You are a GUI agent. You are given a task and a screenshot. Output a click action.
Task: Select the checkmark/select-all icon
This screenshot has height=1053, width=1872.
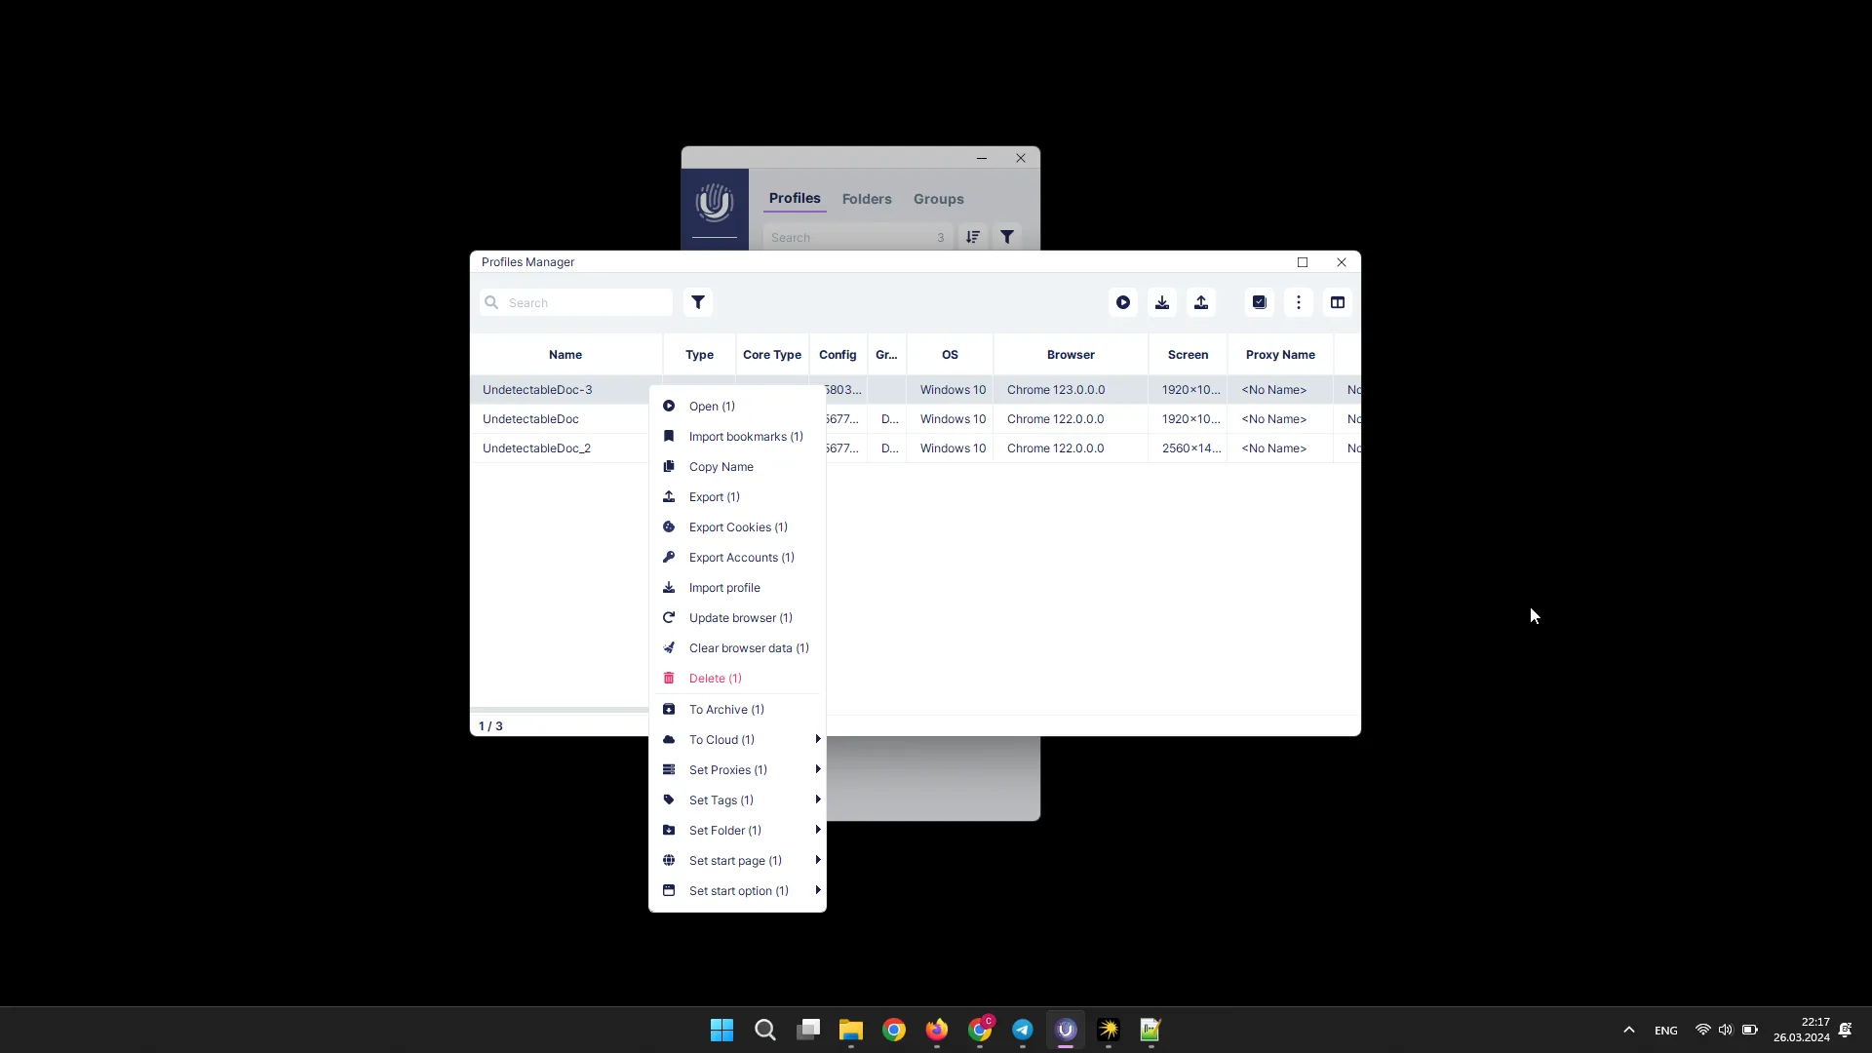pos(1259,302)
